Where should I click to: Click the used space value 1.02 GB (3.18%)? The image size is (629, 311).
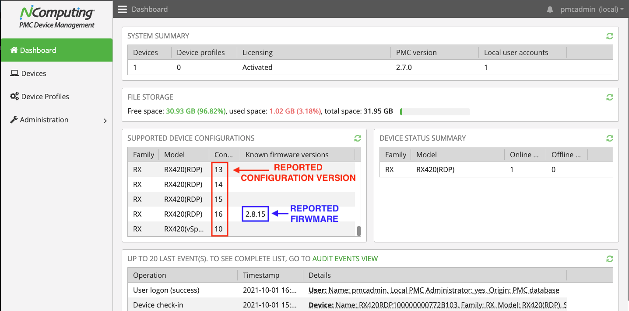click(x=295, y=111)
